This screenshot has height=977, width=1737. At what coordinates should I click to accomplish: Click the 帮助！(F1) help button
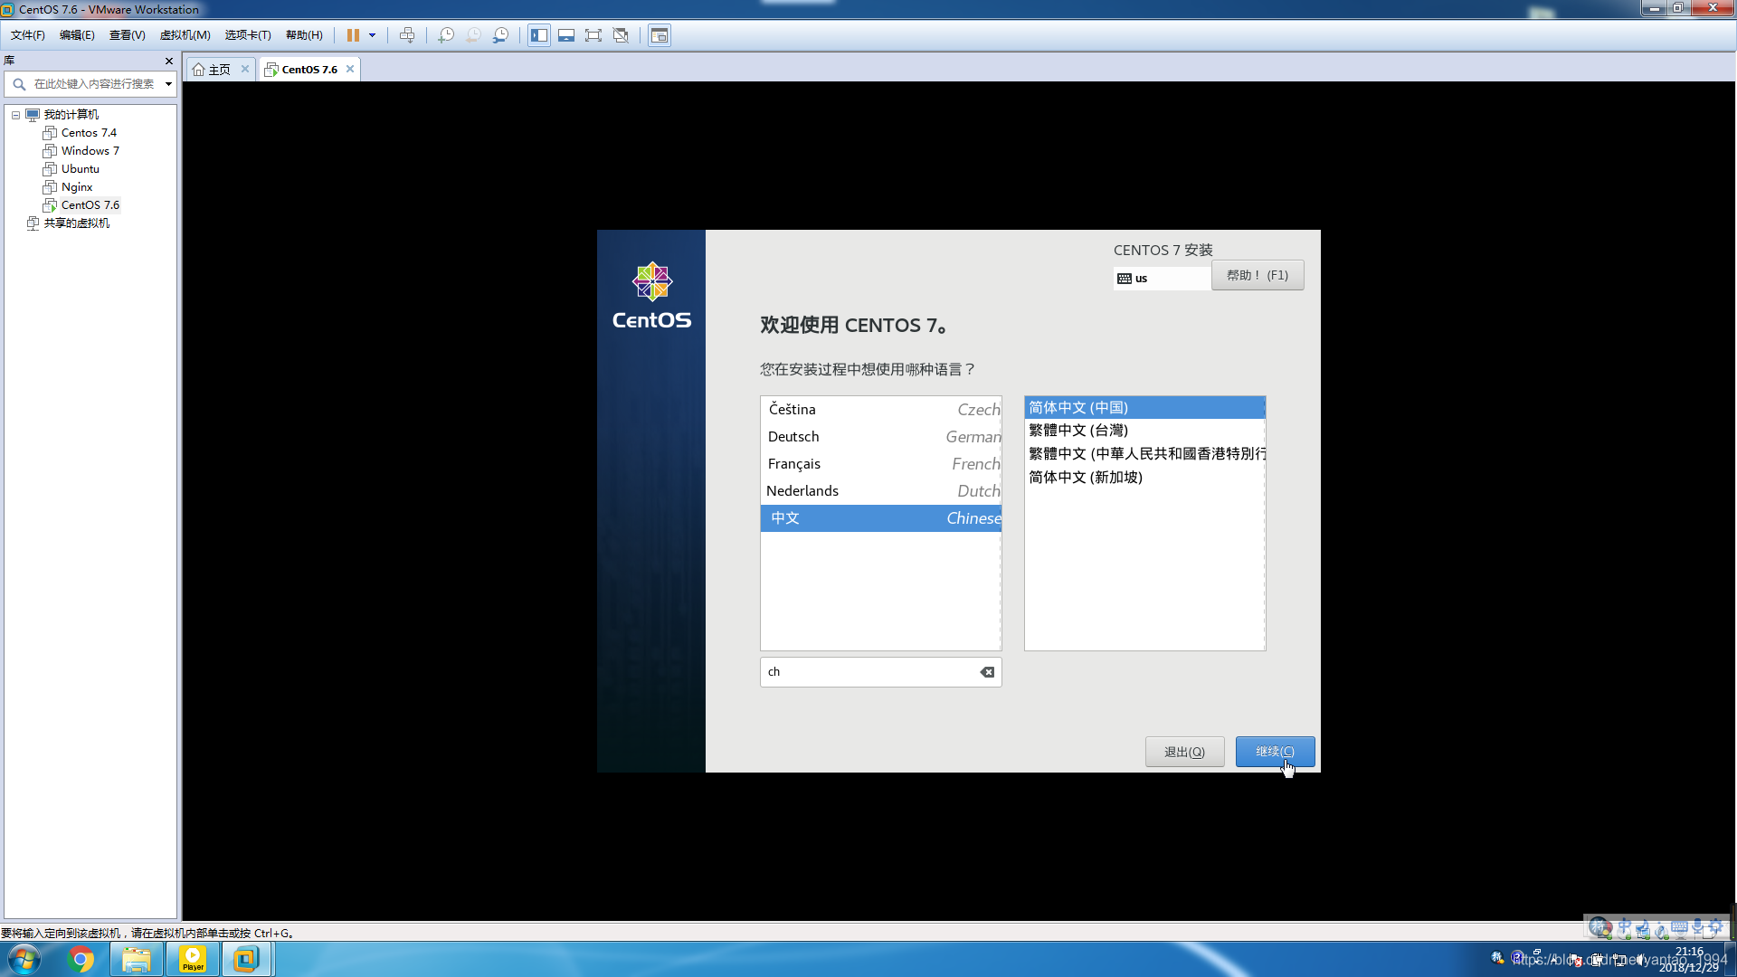(x=1258, y=276)
